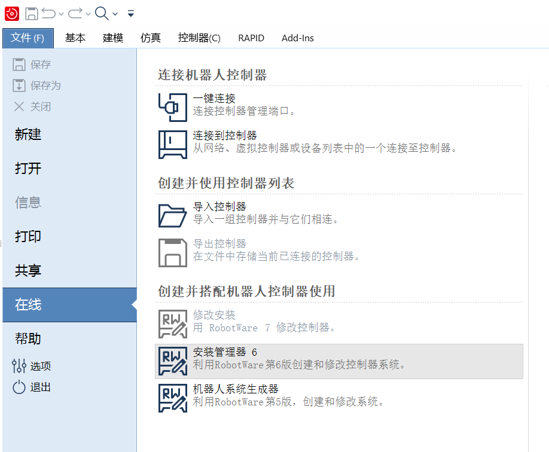Click the 安装管理器 6 RW icon
Viewport: 549px width, 452px height.
pos(173,361)
